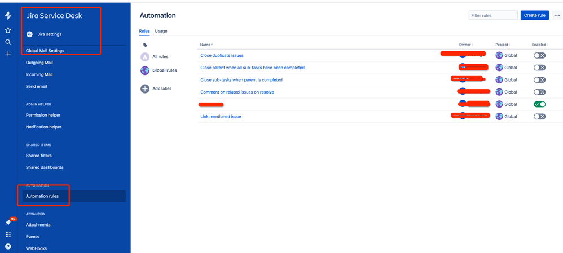Open notifications with the 9+ badge
Image resolution: width=563 pixels, height=253 pixels.
pos(8,222)
